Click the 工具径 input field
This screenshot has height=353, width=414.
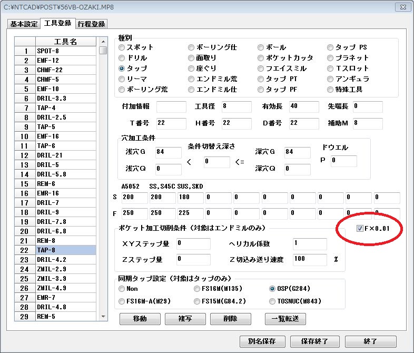point(236,106)
